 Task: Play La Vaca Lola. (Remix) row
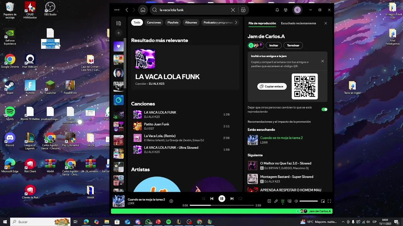point(185,138)
